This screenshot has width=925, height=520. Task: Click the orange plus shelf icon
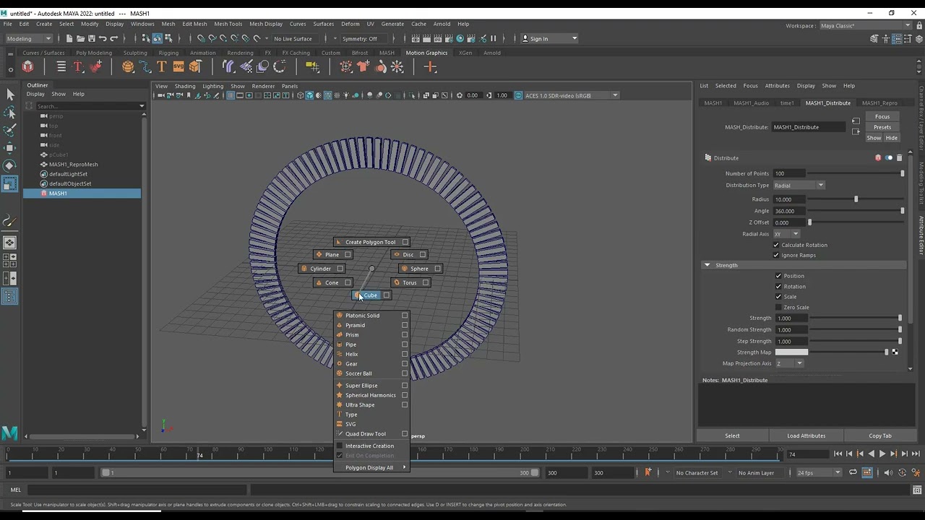[x=430, y=66]
